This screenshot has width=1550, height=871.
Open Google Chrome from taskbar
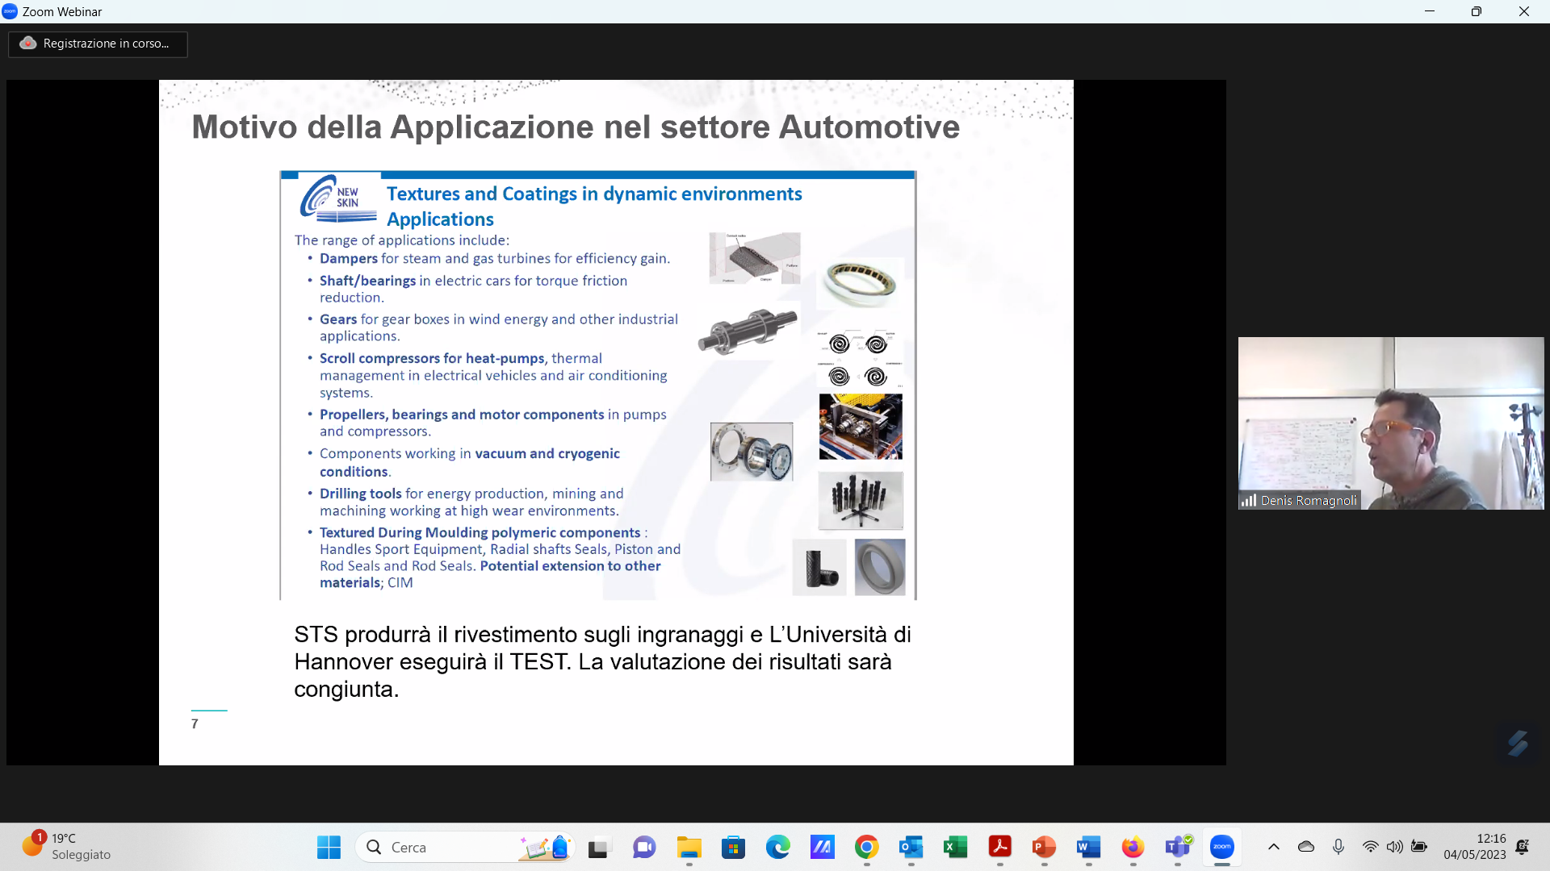(866, 847)
